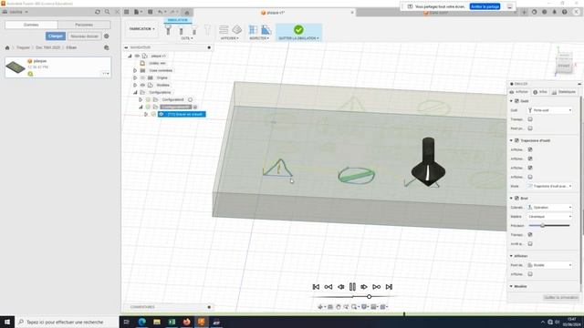This screenshot has width=584, height=328.
Task: Toggle Transparent checkbox under the Brut section
Action: (530, 235)
